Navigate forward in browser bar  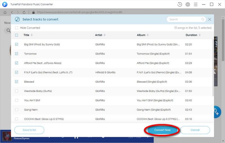tap(18, 12)
